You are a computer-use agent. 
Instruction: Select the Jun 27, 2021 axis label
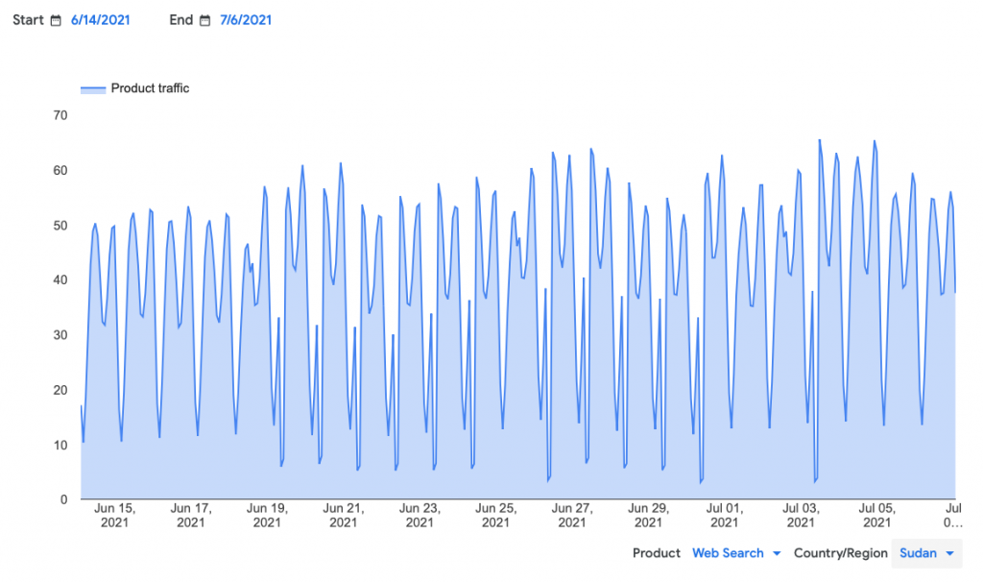(x=572, y=515)
